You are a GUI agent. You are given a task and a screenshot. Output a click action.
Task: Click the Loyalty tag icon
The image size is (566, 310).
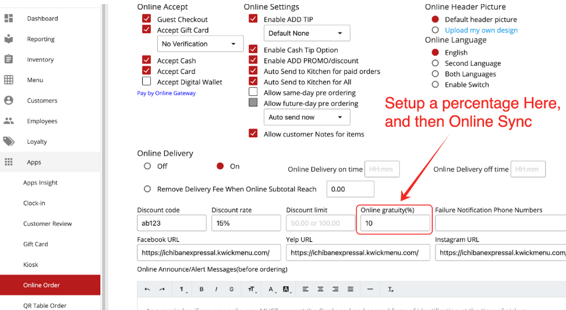pos(9,141)
